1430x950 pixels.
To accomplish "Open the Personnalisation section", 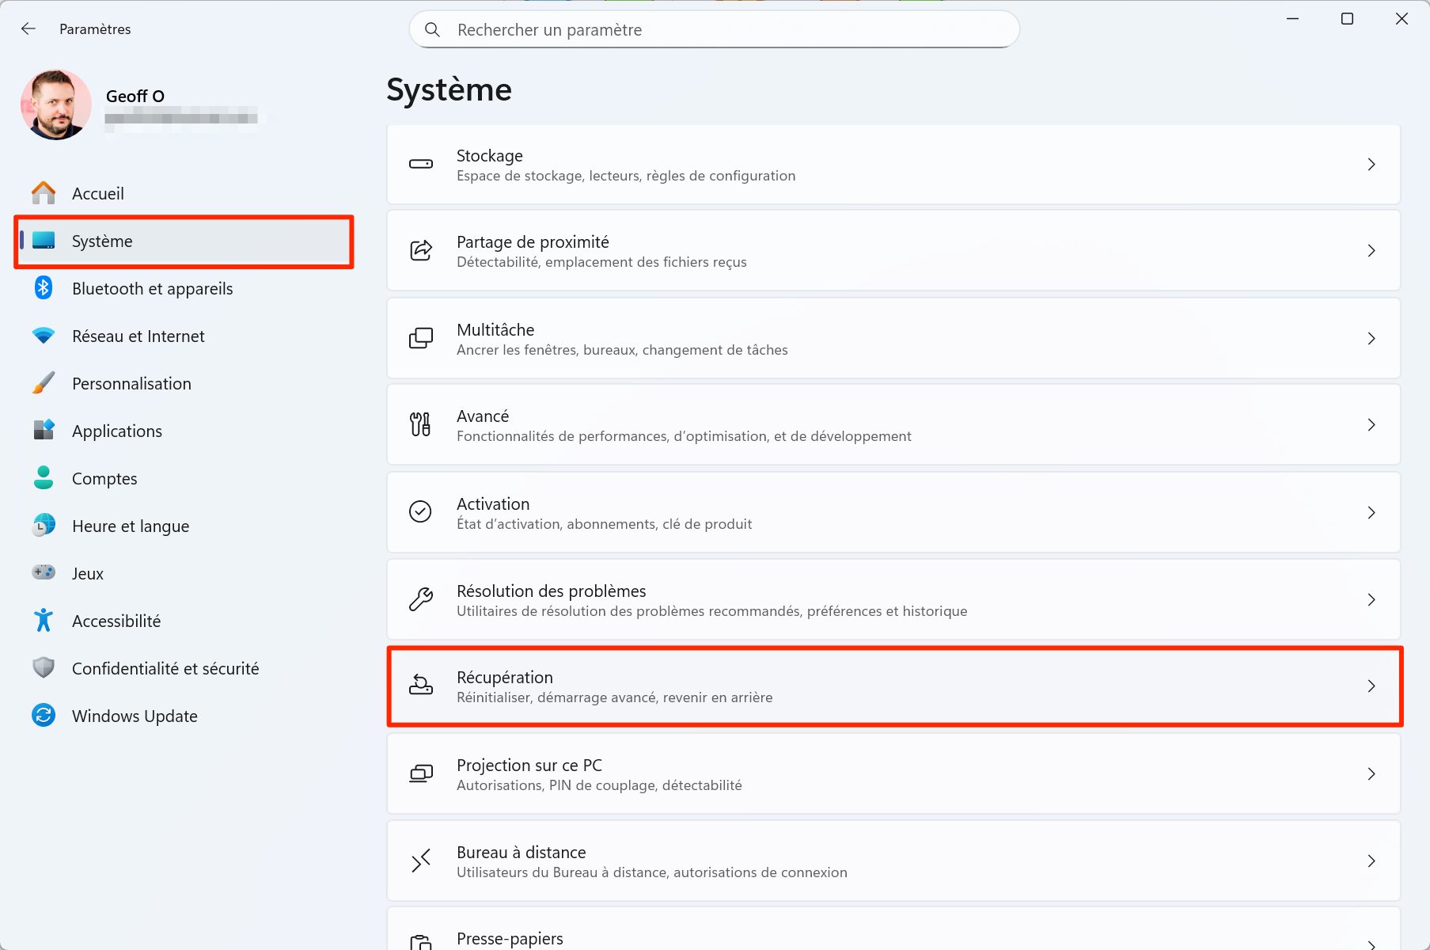I will pyautogui.click(x=131, y=383).
